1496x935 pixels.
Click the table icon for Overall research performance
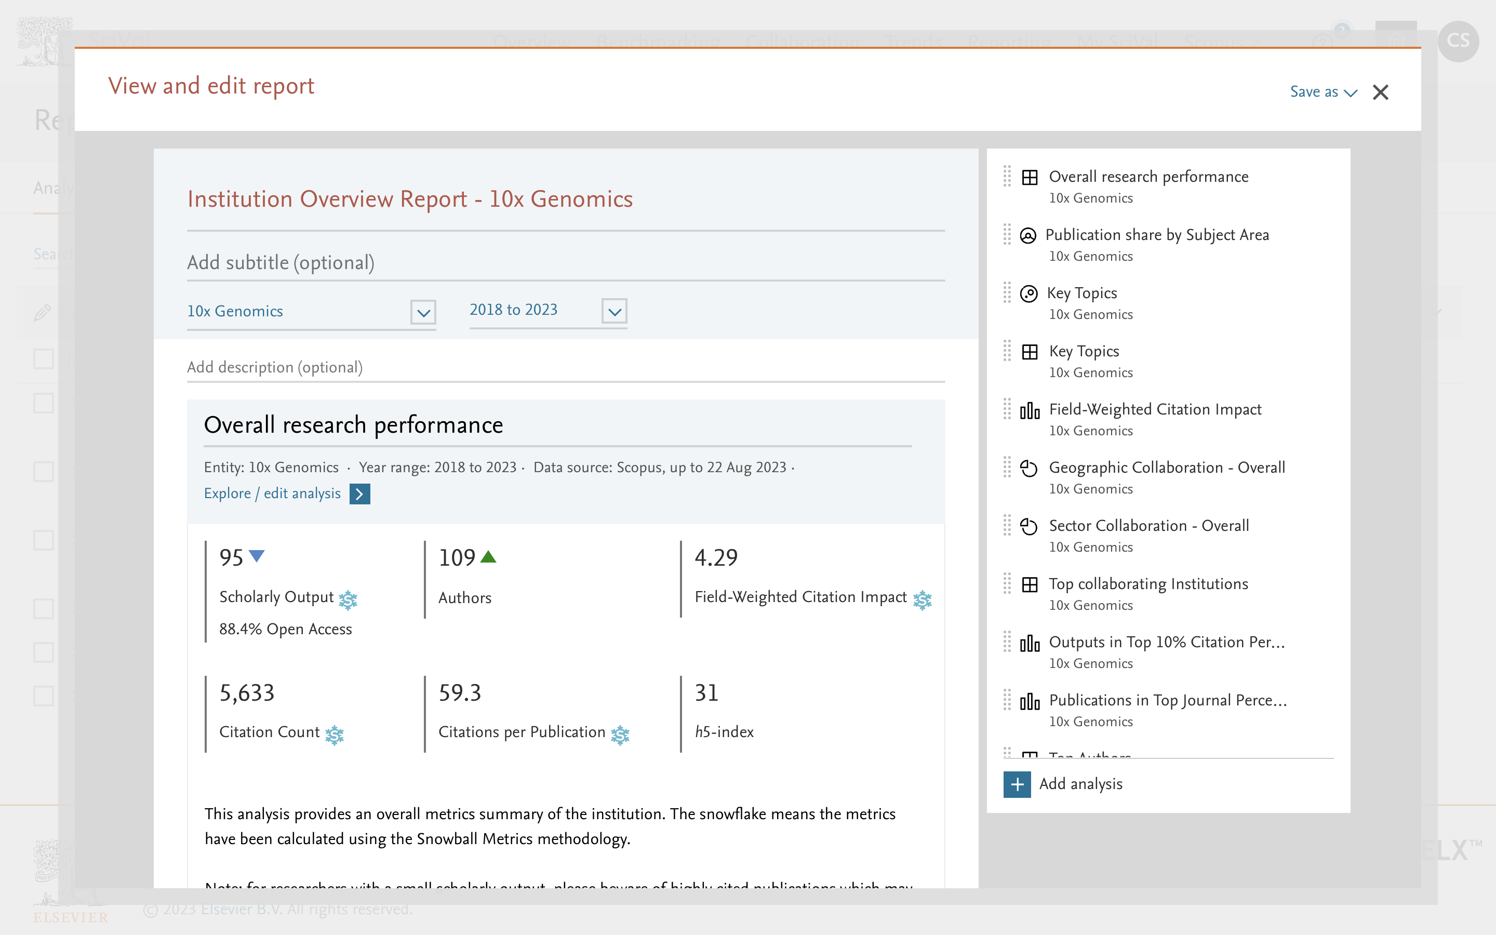coord(1030,178)
